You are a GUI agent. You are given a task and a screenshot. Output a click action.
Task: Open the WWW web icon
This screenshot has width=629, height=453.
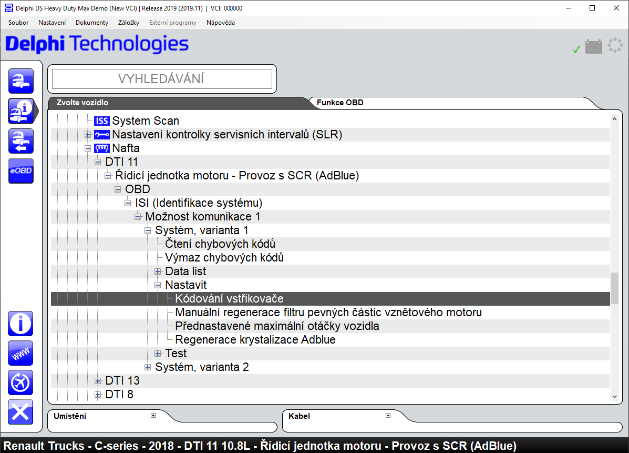[x=20, y=354]
